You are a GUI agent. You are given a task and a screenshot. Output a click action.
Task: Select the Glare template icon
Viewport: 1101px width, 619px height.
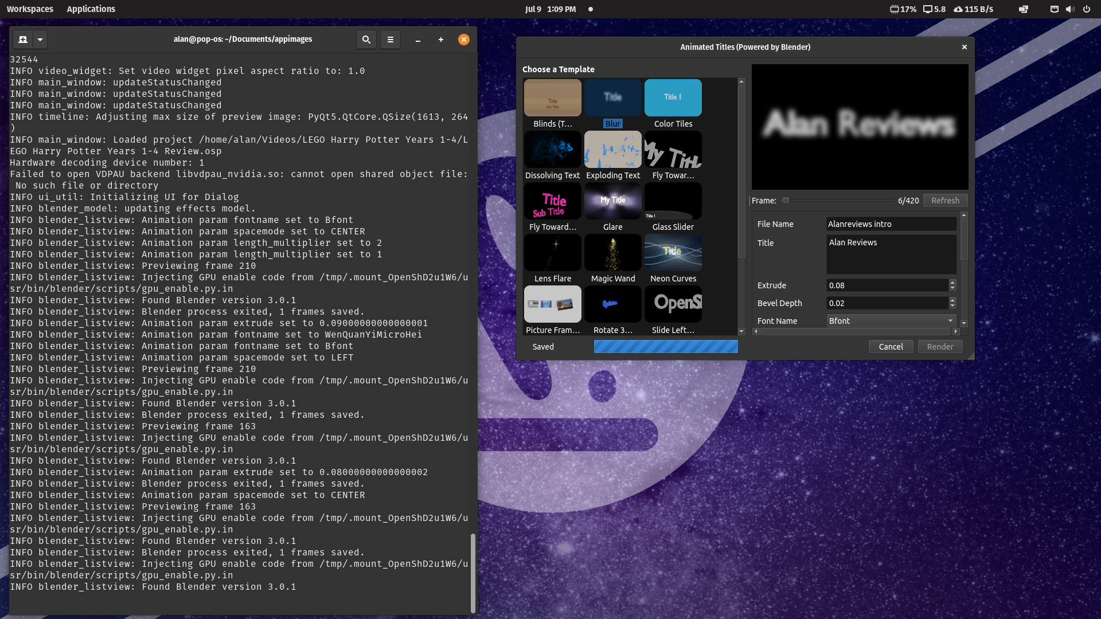point(612,201)
